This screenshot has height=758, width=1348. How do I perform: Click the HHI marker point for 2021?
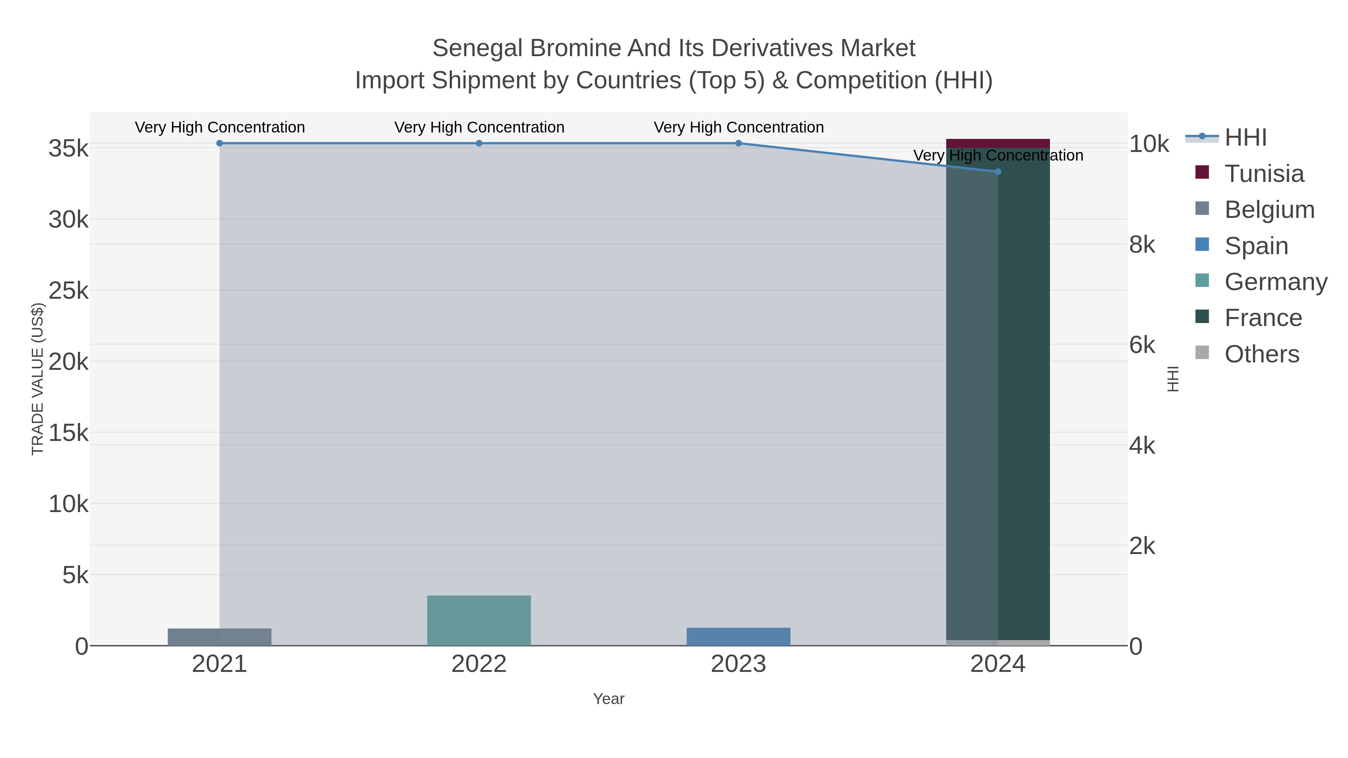tap(220, 143)
